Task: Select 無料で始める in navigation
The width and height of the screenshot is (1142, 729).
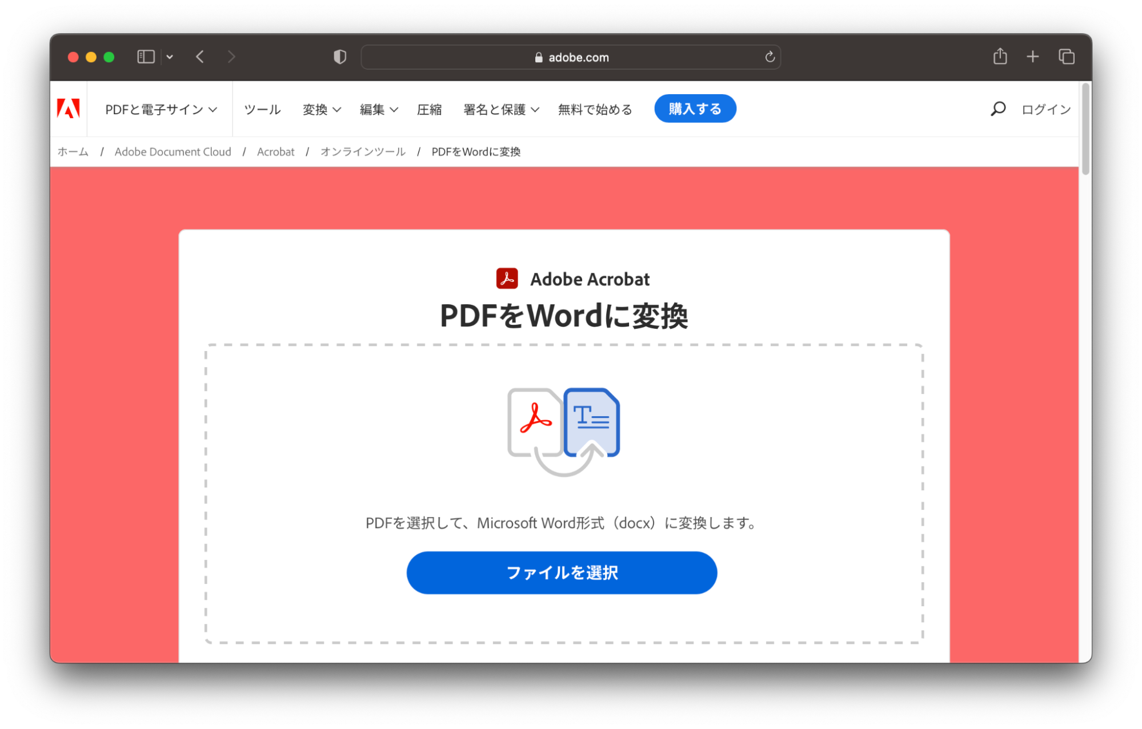Action: coord(595,109)
